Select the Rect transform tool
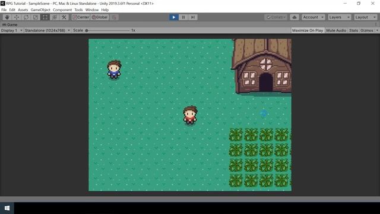The image size is (380, 214). 45,17
